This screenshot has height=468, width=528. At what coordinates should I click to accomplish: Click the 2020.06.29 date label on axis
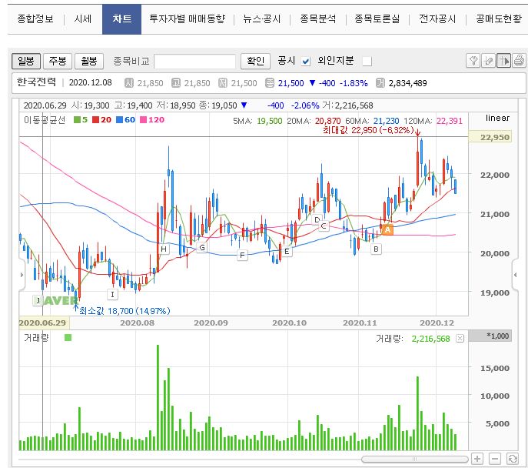pyautogui.click(x=43, y=323)
